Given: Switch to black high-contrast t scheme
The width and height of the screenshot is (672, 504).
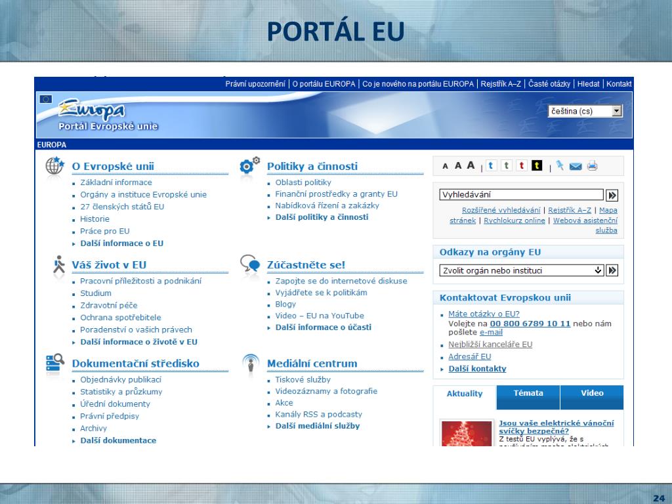Looking at the screenshot, I should tap(537, 165).
